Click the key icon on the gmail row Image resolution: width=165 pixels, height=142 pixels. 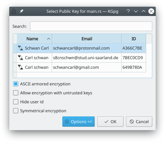point(20,67)
